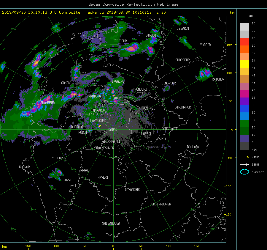Click the BIJAPUR city label
The height and width of the screenshot is (250, 267).
click(x=120, y=41)
